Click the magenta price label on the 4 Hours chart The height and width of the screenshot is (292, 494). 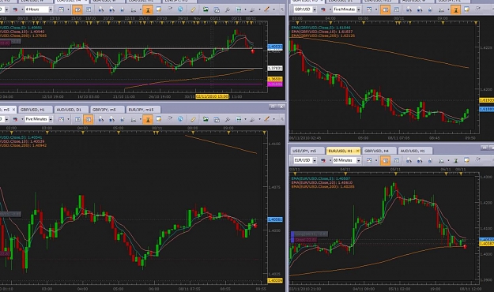[275, 84]
